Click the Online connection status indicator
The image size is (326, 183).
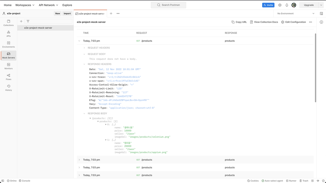[12, 181]
